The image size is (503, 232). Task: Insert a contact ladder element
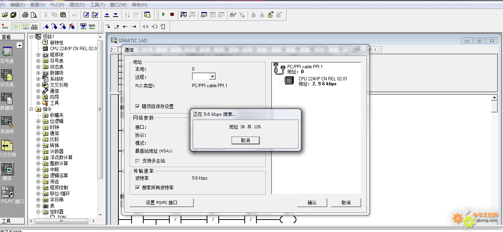click(146, 26)
